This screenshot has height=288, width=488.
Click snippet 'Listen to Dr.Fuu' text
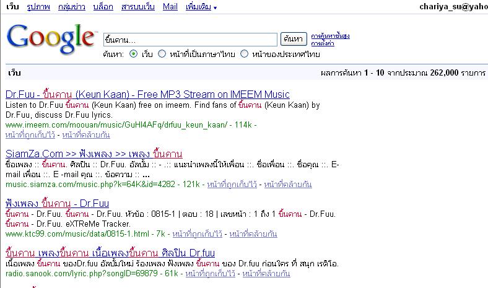(x=34, y=105)
